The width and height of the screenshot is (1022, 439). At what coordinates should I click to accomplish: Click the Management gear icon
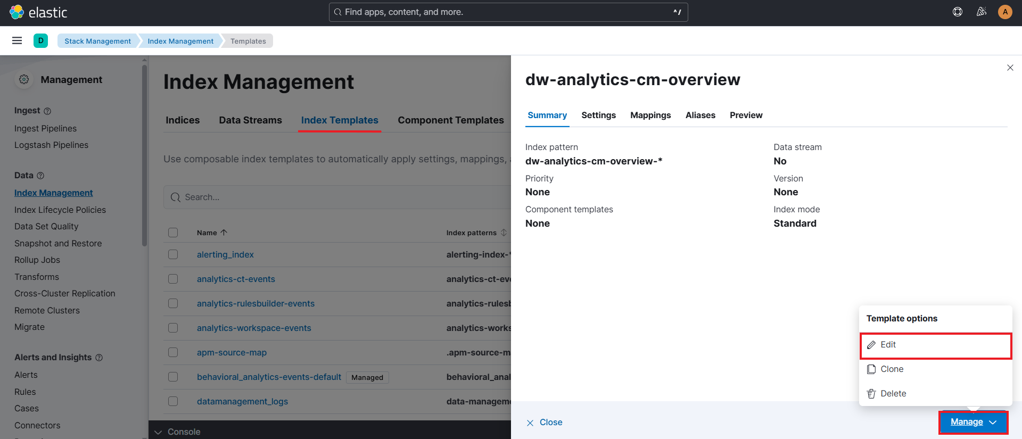[x=24, y=79]
